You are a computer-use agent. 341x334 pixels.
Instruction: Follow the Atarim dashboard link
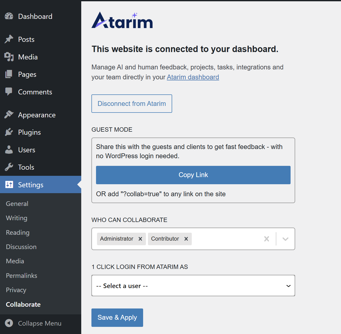click(x=193, y=77)
